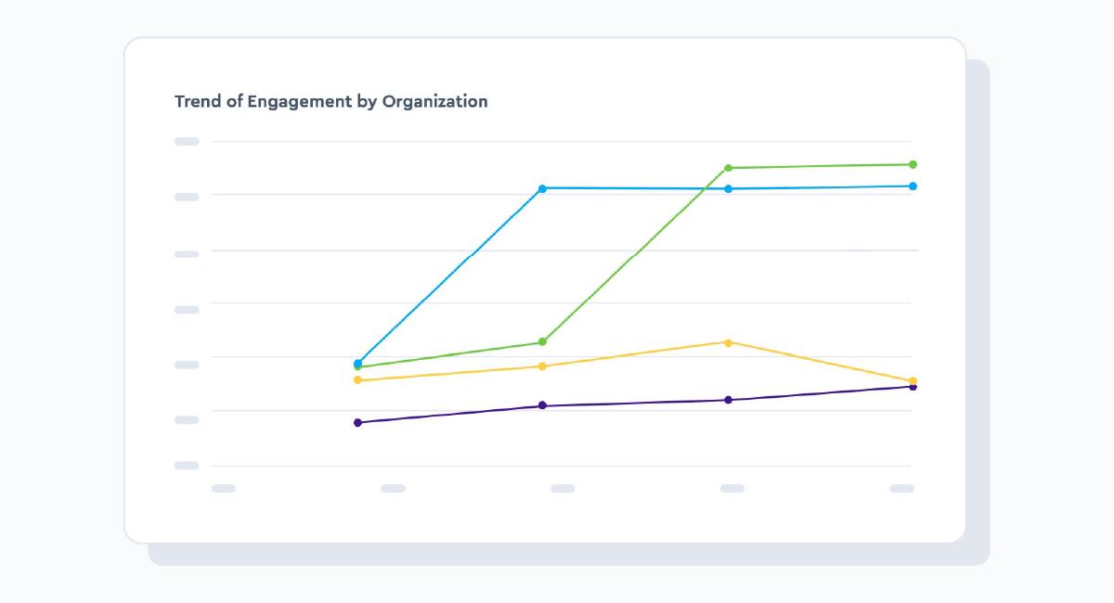This screenshot has height=603, width=1114.
Task: Click the purple line's second data point
Action: pyautogui.click(x=542, y=405)
